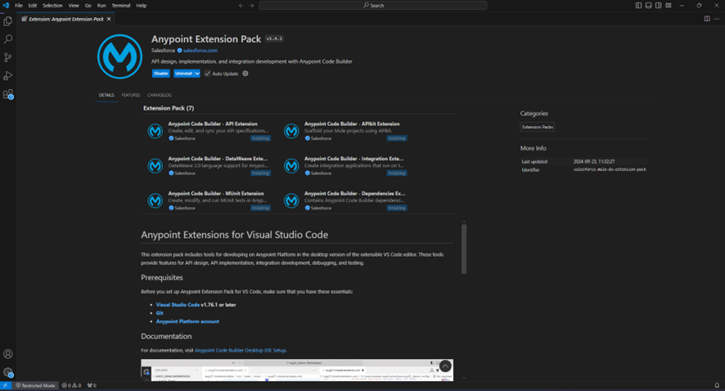Open the Anypoint Platform account link

pos(187,321)
